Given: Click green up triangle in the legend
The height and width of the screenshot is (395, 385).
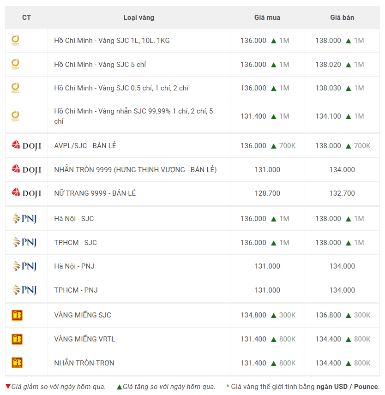Looking at the screenshot, I should coord(120,387).
